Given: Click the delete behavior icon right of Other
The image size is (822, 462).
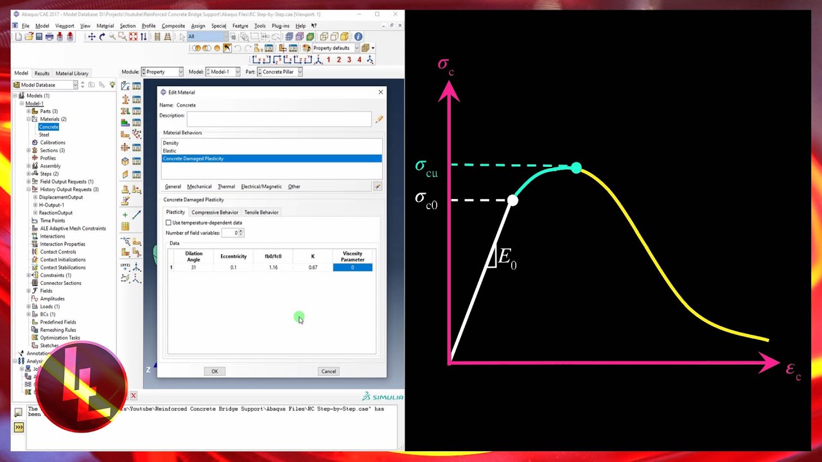Looking at the screenshot, I should pyautogui.click(x=378, y=187).
